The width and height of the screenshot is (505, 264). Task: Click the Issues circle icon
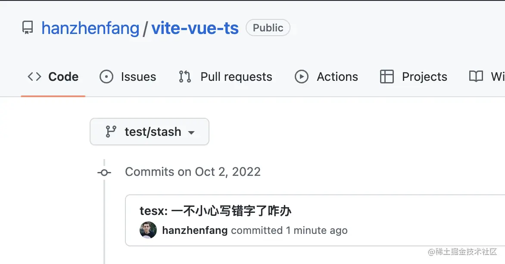pyautogui.click(x=106, y=77)
